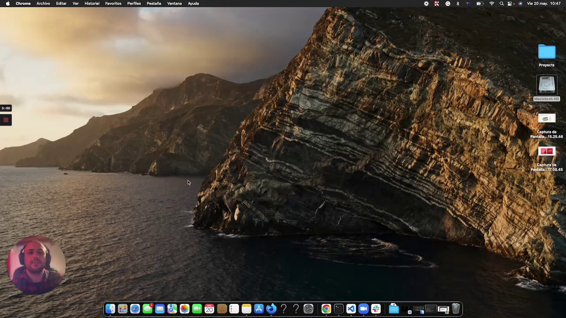The width and height of the screenshot is (566, 318).
Task: Expand the Archivo menu
Action: 43,4
